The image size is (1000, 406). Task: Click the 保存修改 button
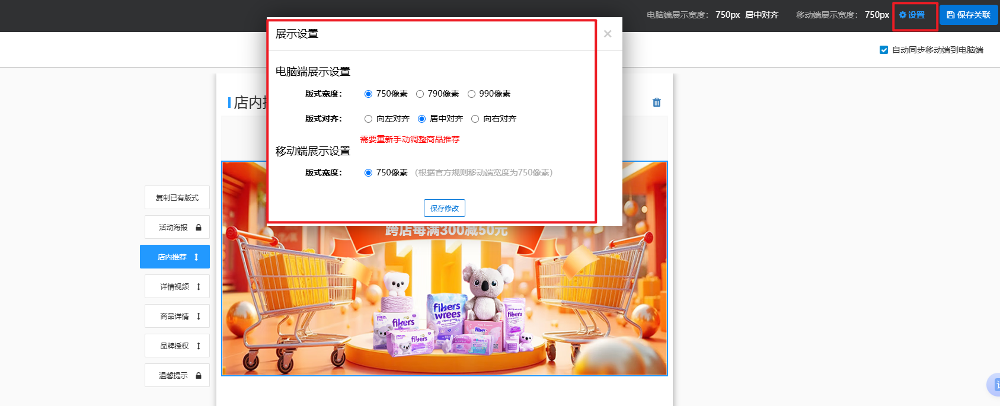(444, 208)
